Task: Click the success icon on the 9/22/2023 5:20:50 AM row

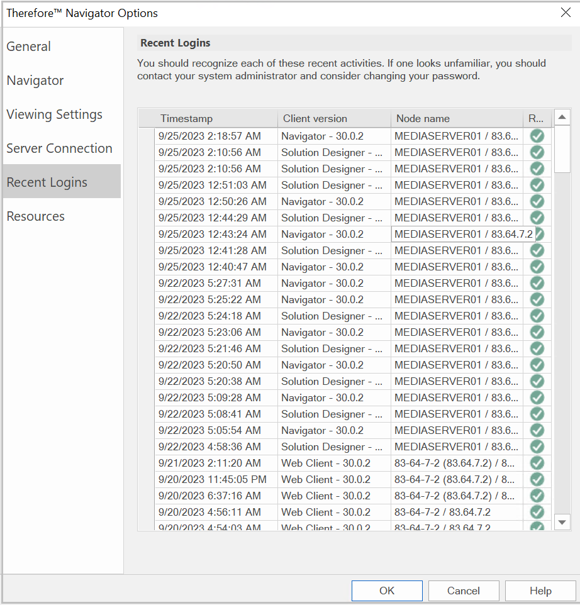Action: pyautogui.click(x=537, y=365)
